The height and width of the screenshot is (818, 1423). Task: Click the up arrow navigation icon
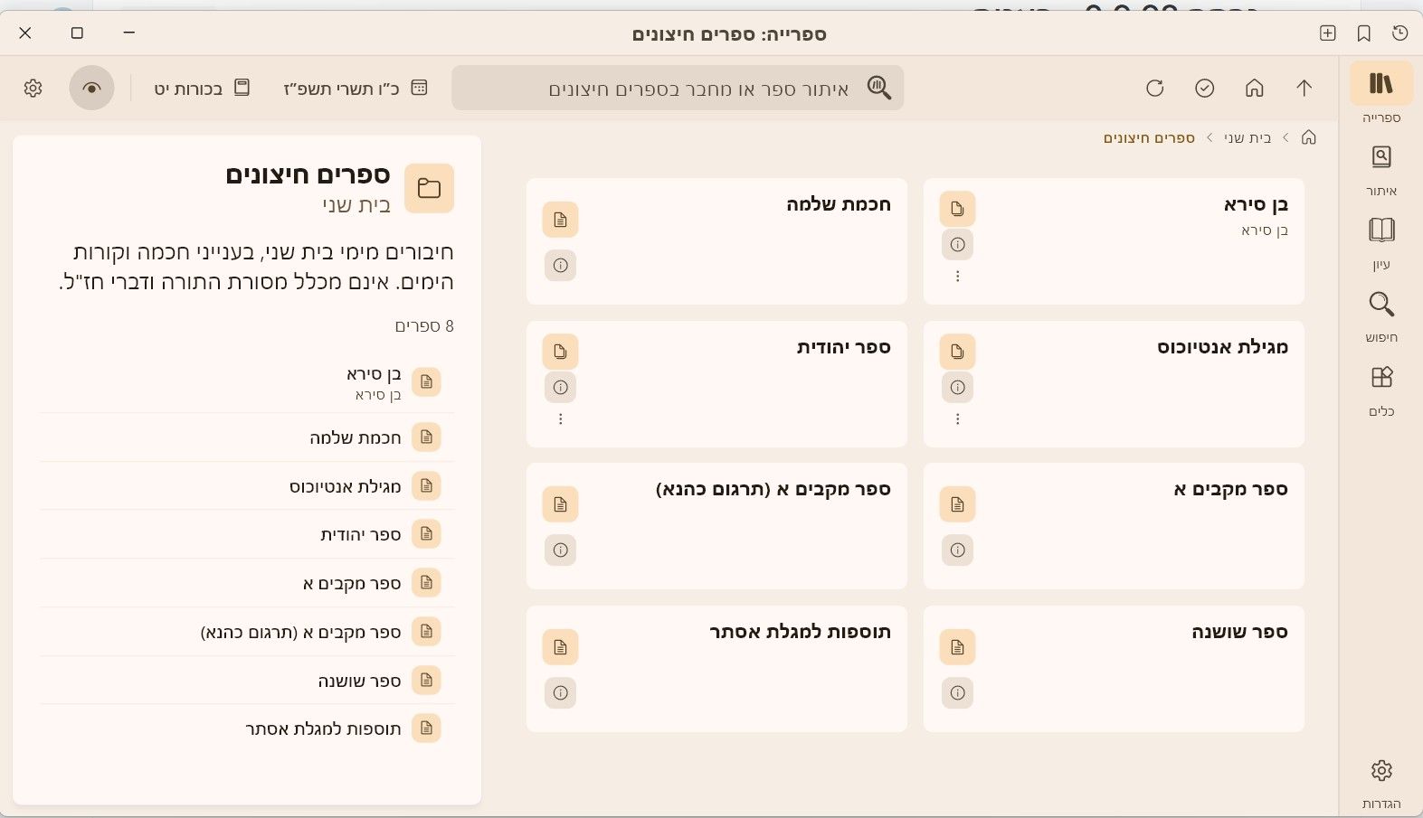[1304, 88]
